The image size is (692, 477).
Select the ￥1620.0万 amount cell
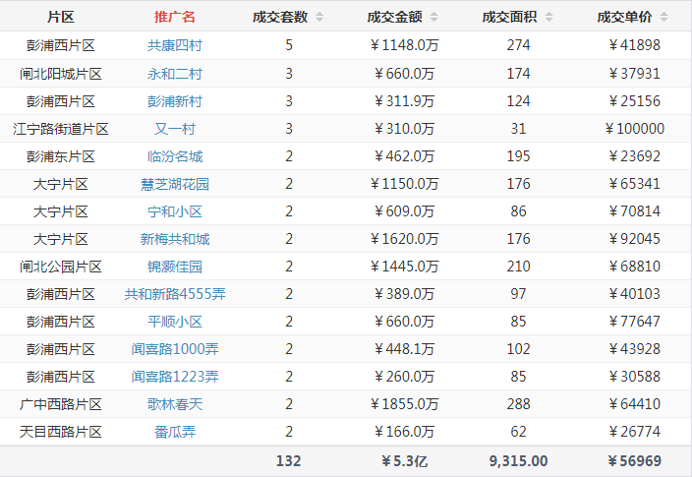(404, 239)
